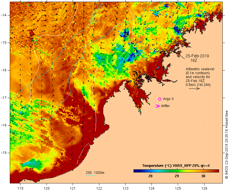This screenshot has width=230, height=191.
Task: Click longitude label '123'
Action: [x=125, y=188]
